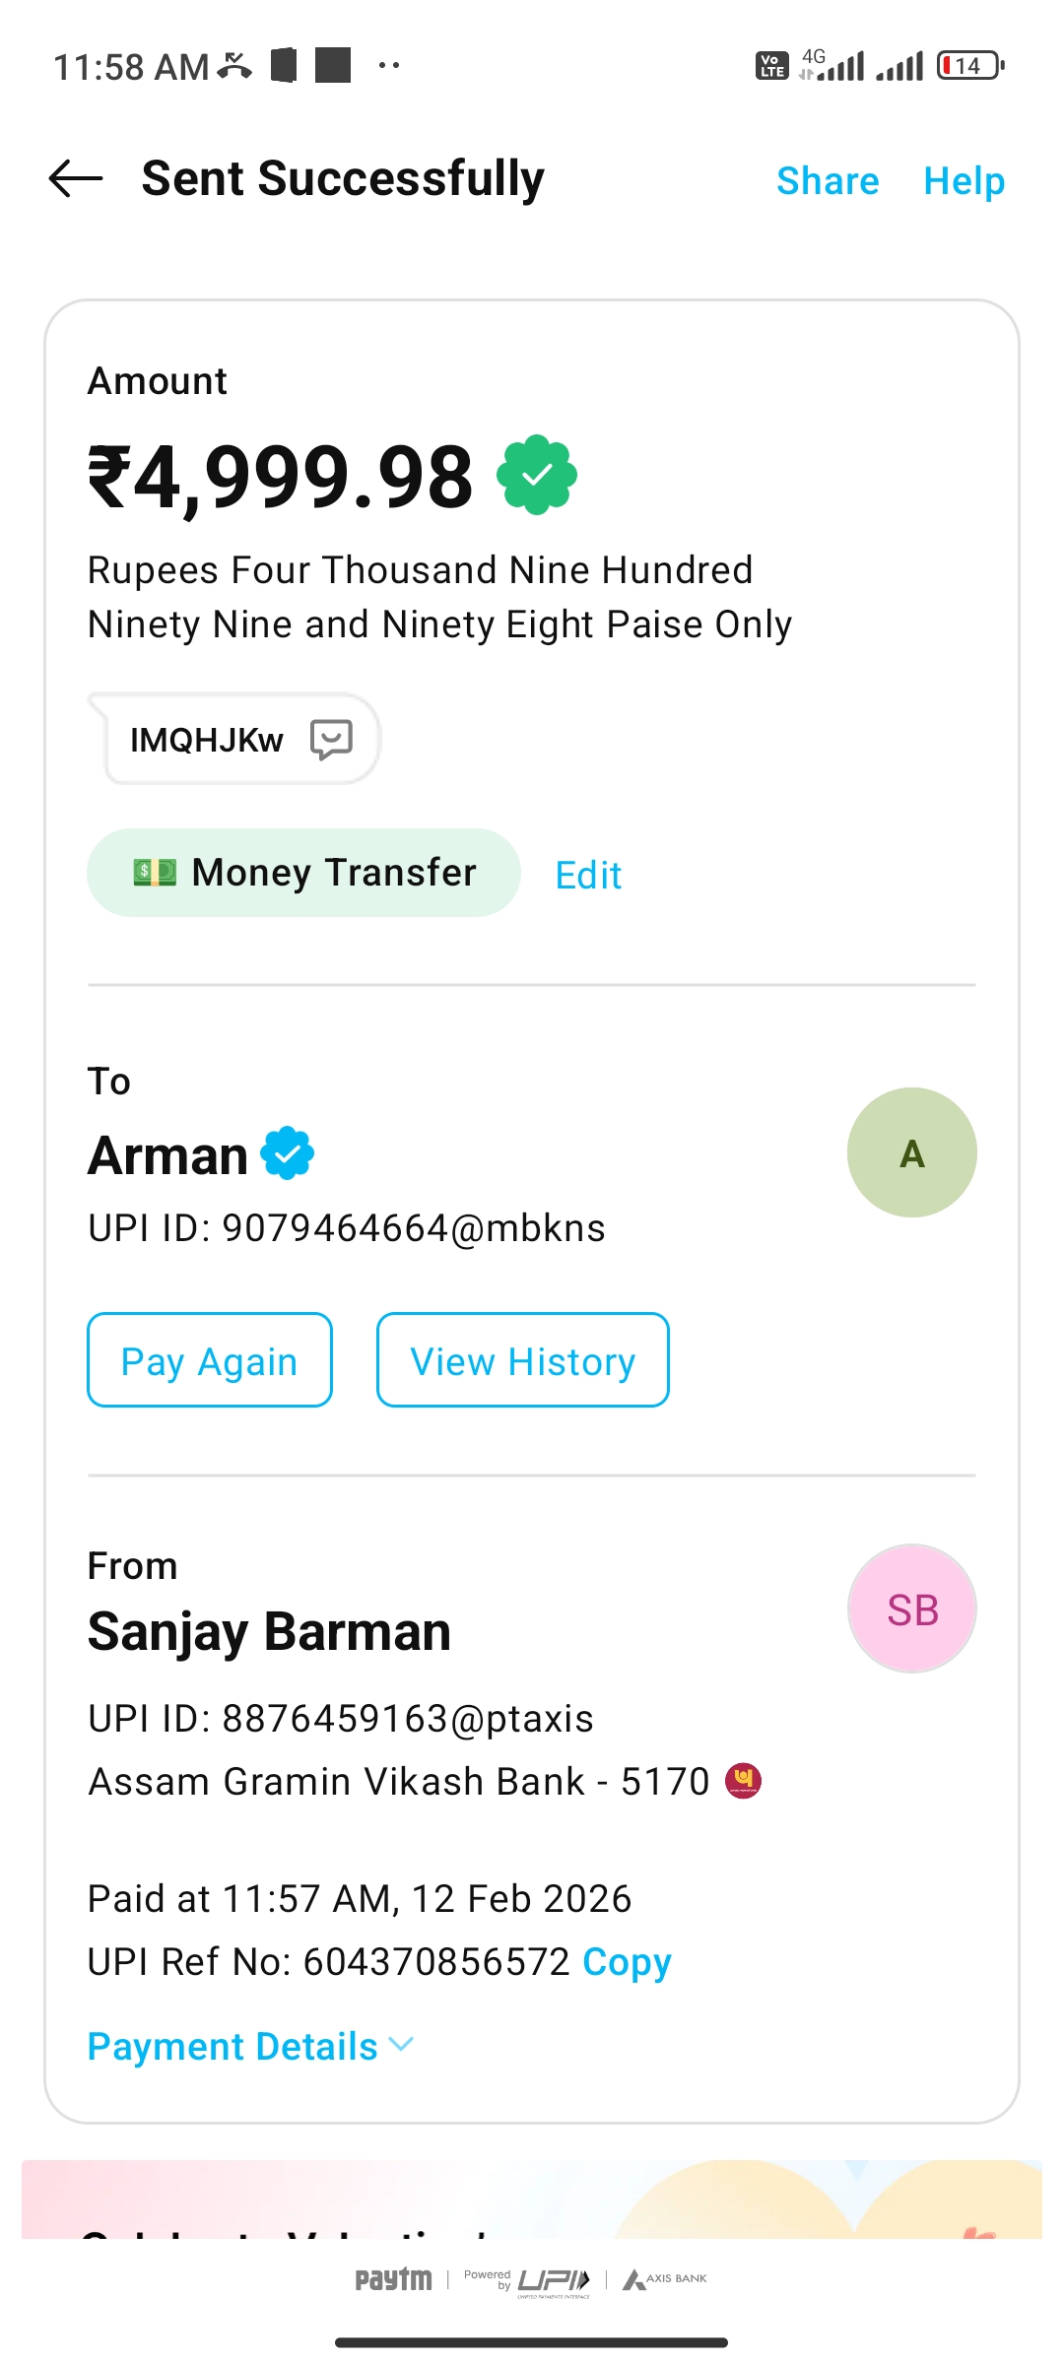
Task: Open Sanjay Barman's "SB" avatar
Action: pyautogui.click(x=911, y=1609)
